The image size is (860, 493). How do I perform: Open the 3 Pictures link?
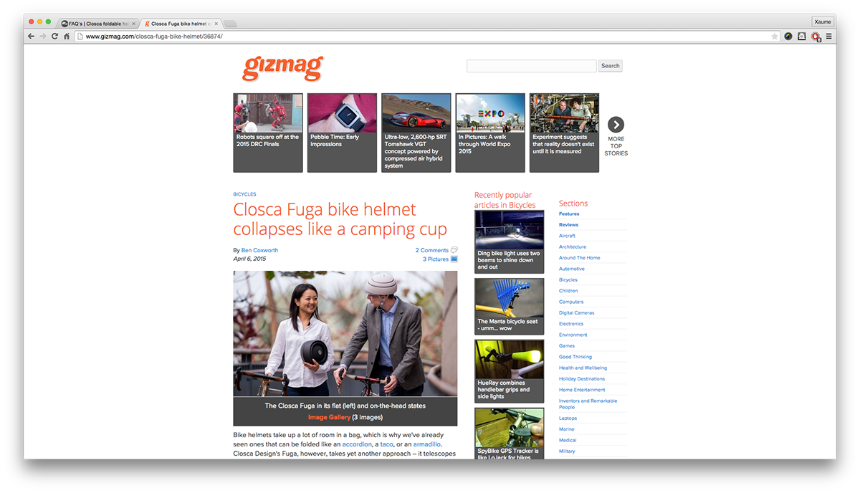(436, 259)
